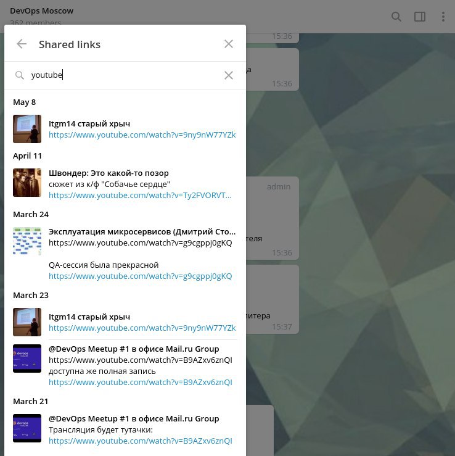Close the Shared links panel

click(x=229, y=44)
